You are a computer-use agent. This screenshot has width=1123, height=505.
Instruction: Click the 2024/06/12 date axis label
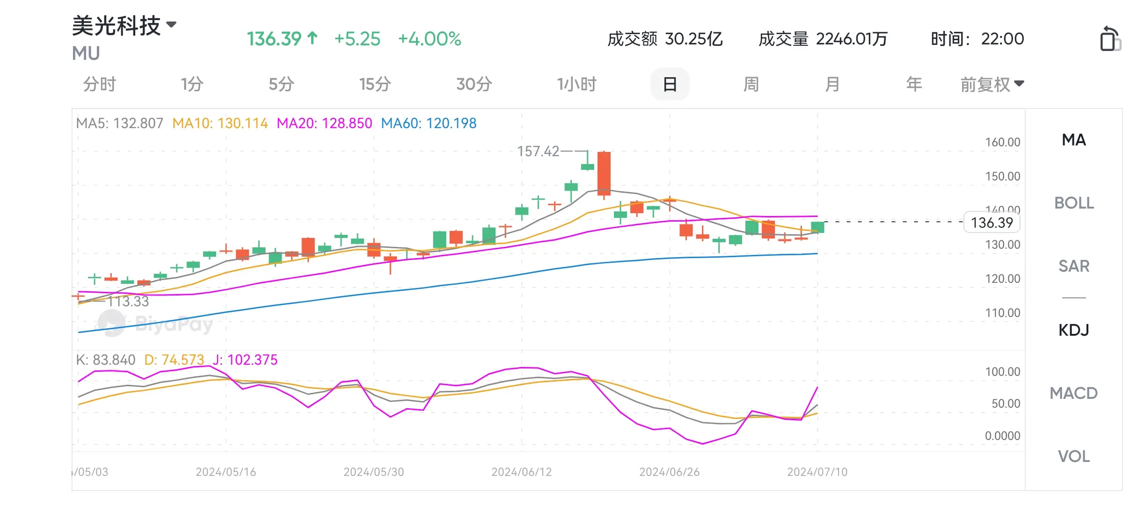point(522,472)
